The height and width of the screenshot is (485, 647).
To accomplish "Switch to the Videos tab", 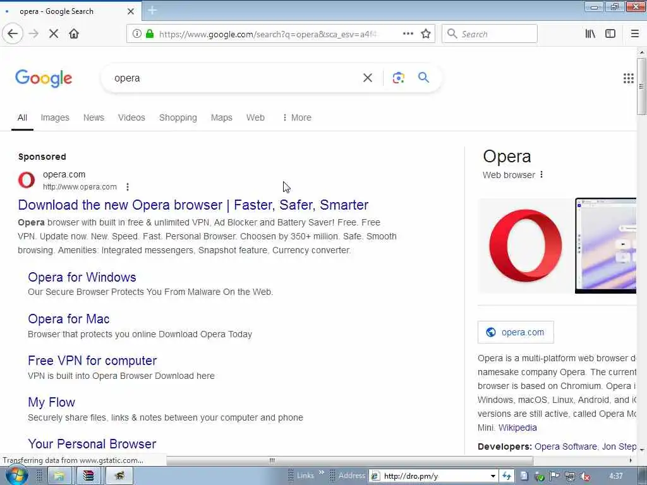I will click(131, 117).
